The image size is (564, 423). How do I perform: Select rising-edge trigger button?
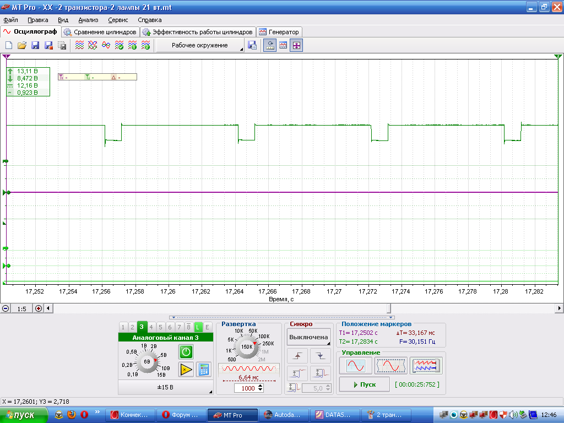pos(297,356)
